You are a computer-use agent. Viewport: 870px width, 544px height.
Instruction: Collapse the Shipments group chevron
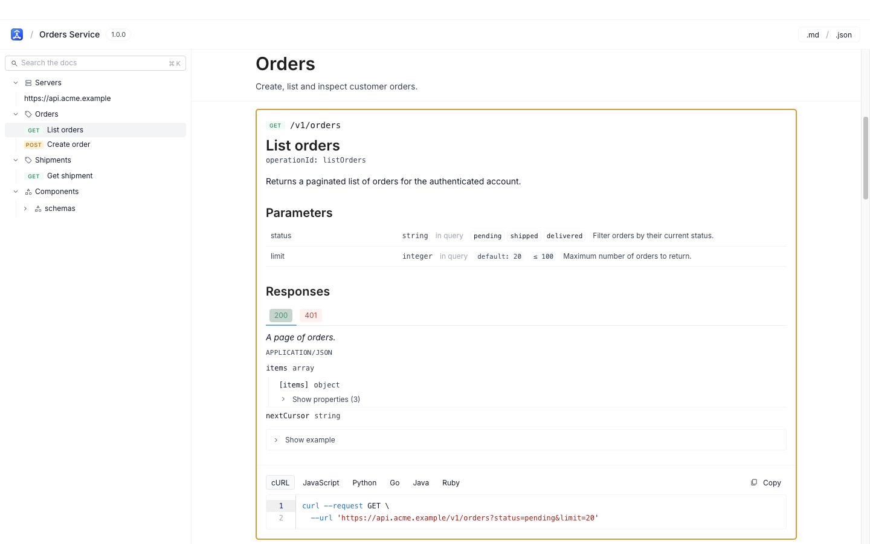point(16,160)
